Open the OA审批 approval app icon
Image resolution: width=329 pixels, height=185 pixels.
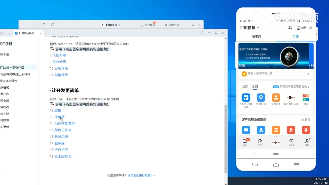pos(276,98)
